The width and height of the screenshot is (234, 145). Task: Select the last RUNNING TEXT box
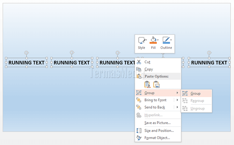tap(209, 63)
